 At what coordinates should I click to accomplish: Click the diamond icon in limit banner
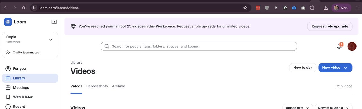pyautogui.click(x=73, y=26)
